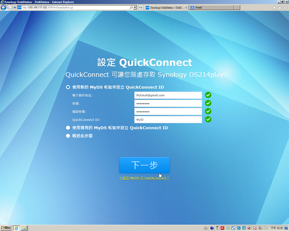
Task: Click the browser forward arrow button
Action: (10, 8)
